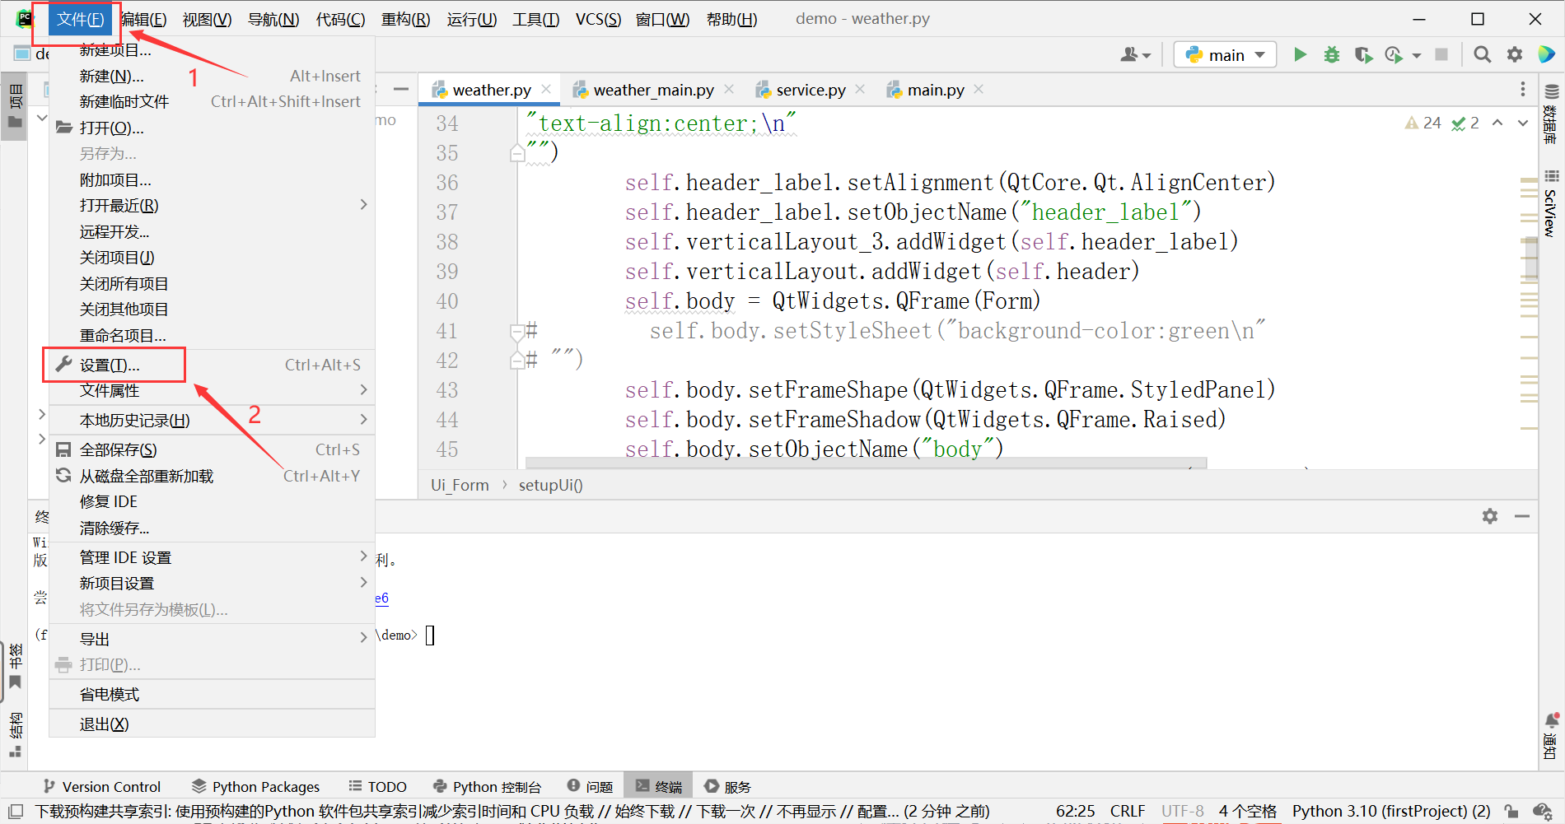This screenshot has height=824, width=1565.
Task: Run the profiler on main
Action: tap(1392, 54)
